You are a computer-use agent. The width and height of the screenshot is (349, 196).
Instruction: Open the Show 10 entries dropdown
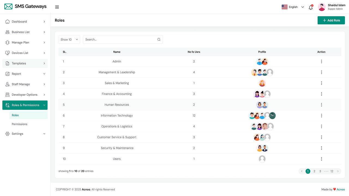pyautogui.click(x=69, y=39)
